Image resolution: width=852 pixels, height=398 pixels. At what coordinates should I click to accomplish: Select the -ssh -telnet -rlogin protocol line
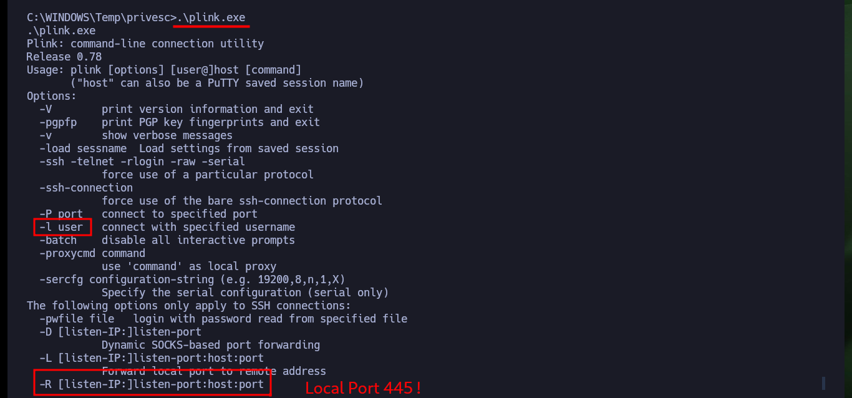tap(142, 162)
